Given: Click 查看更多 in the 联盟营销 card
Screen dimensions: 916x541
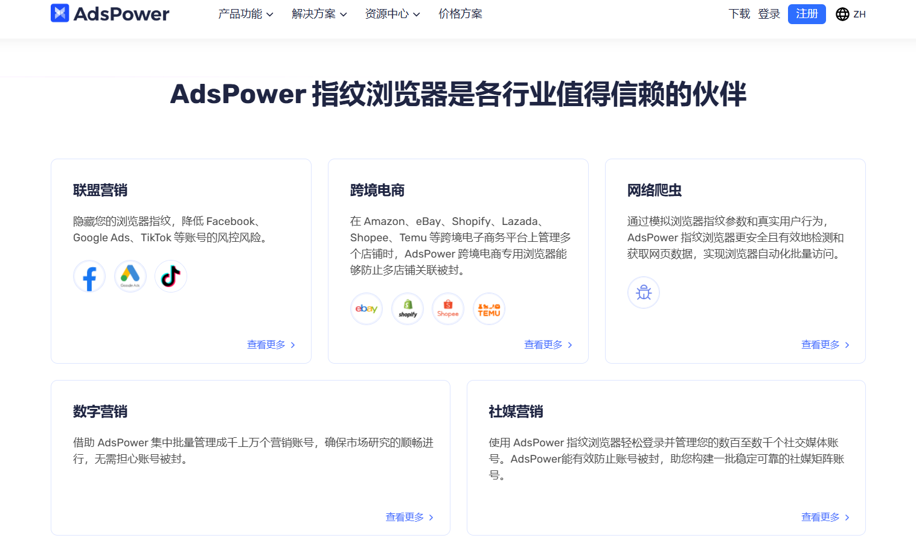Looking at the screenshot, I should pos(271,344).
